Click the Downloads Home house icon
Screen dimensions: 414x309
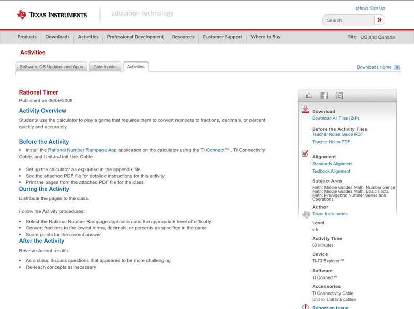pos(397,67)
